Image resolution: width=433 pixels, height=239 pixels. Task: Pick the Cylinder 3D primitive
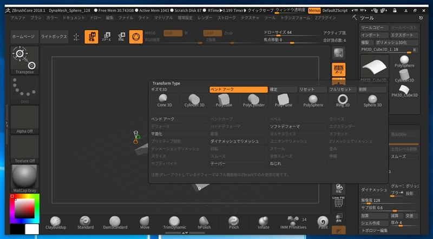pos(194,101)
